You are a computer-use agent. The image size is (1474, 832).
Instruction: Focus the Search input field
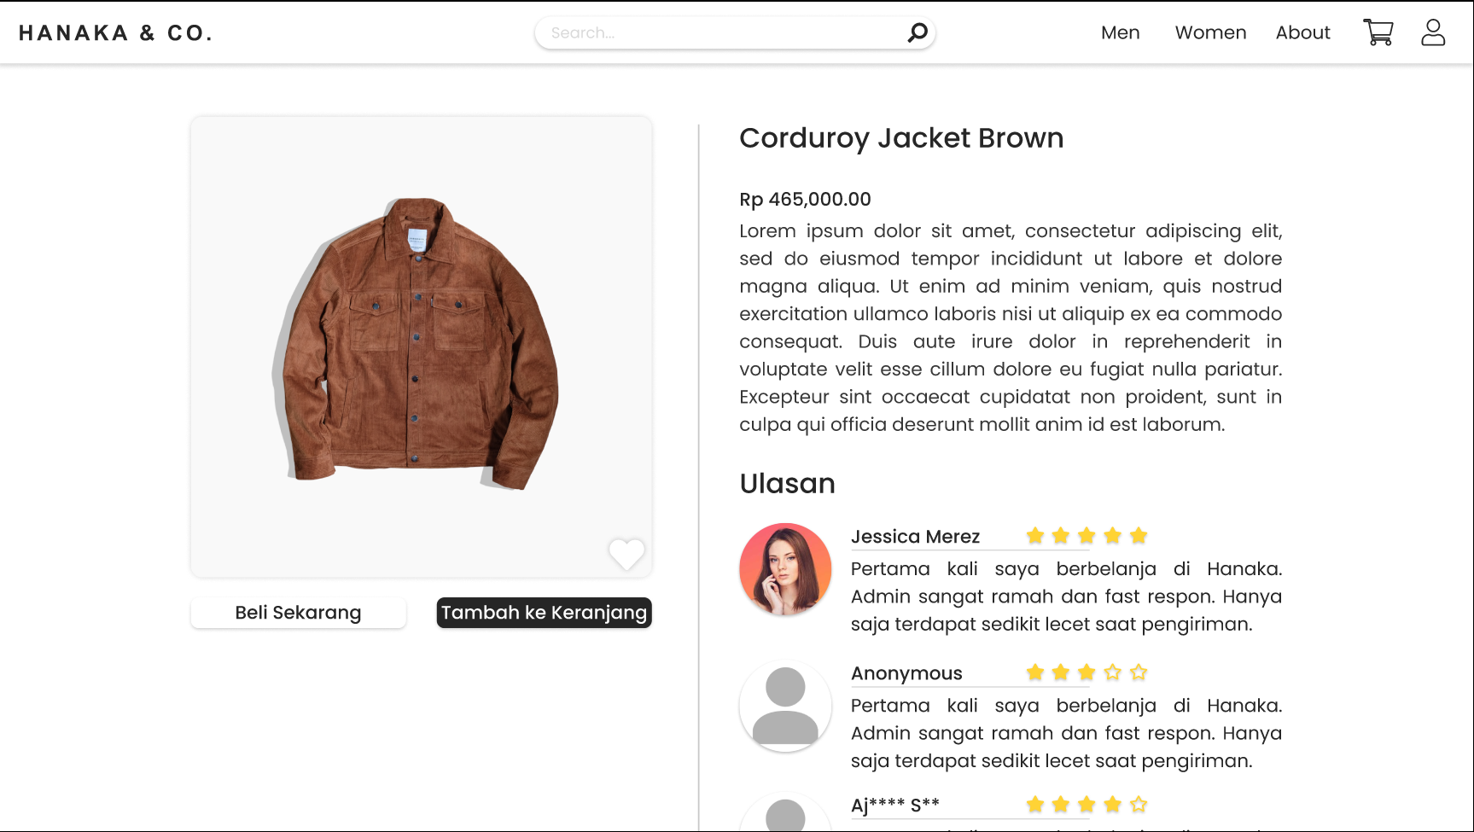pyautogui.click(x=725, y=32)
